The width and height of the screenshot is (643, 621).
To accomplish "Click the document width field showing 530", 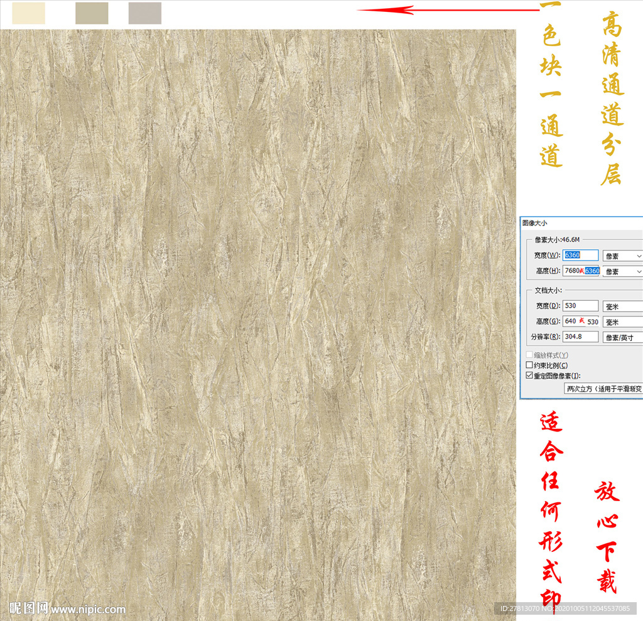I will coord(580,306).
